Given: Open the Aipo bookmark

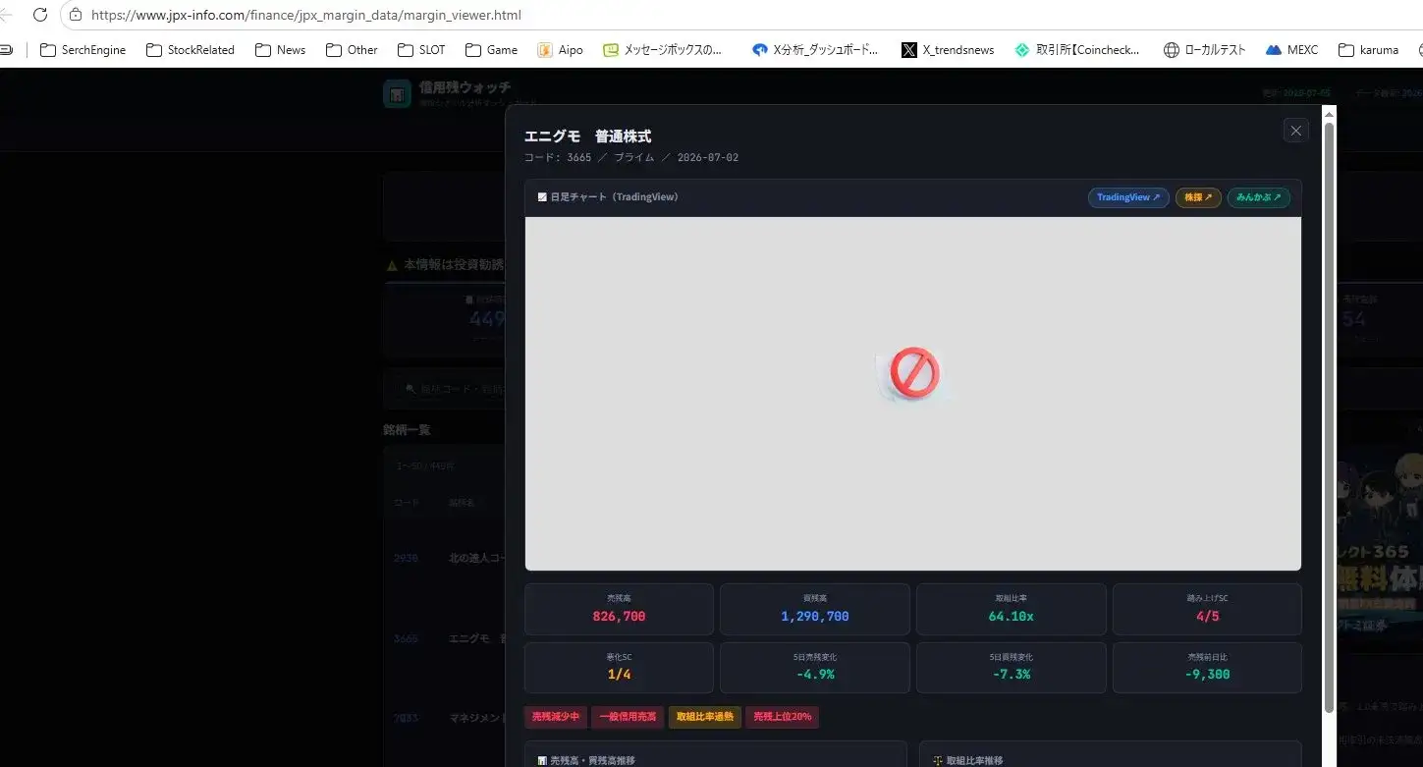Looking at the screenshot, I should coord(561,50).
